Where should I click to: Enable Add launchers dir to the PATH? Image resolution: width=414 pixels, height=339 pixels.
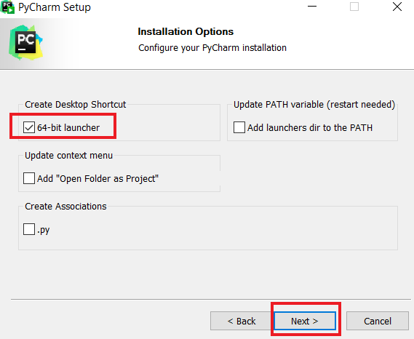coord(239,127)
